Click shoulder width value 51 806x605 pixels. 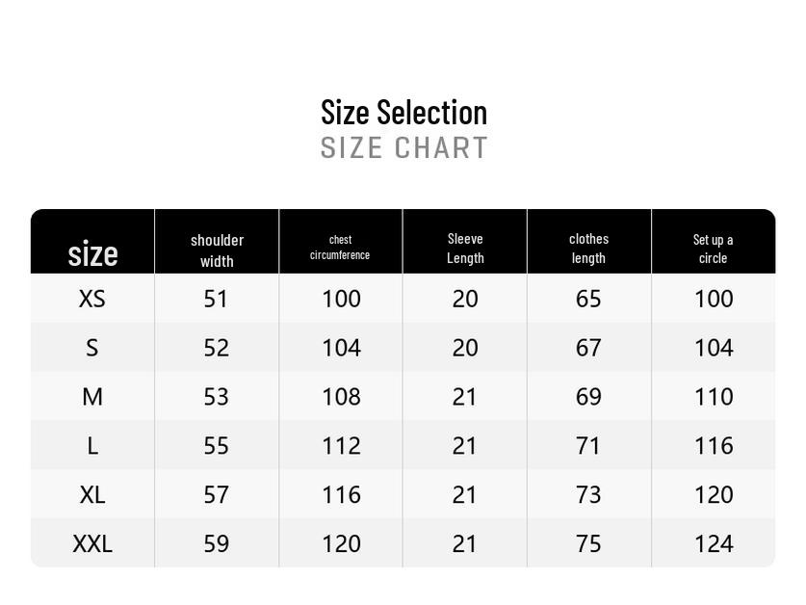pyautogui.click(x=216, y=299)
